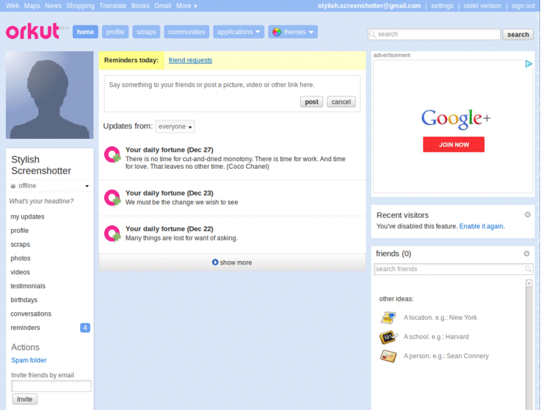Screen dimensions: 547x410
Task: Click the friends panel scrollbar
Action: tap(529, 344)
